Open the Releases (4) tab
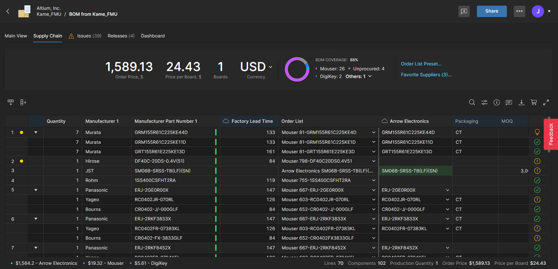 (x=121, y=36)
